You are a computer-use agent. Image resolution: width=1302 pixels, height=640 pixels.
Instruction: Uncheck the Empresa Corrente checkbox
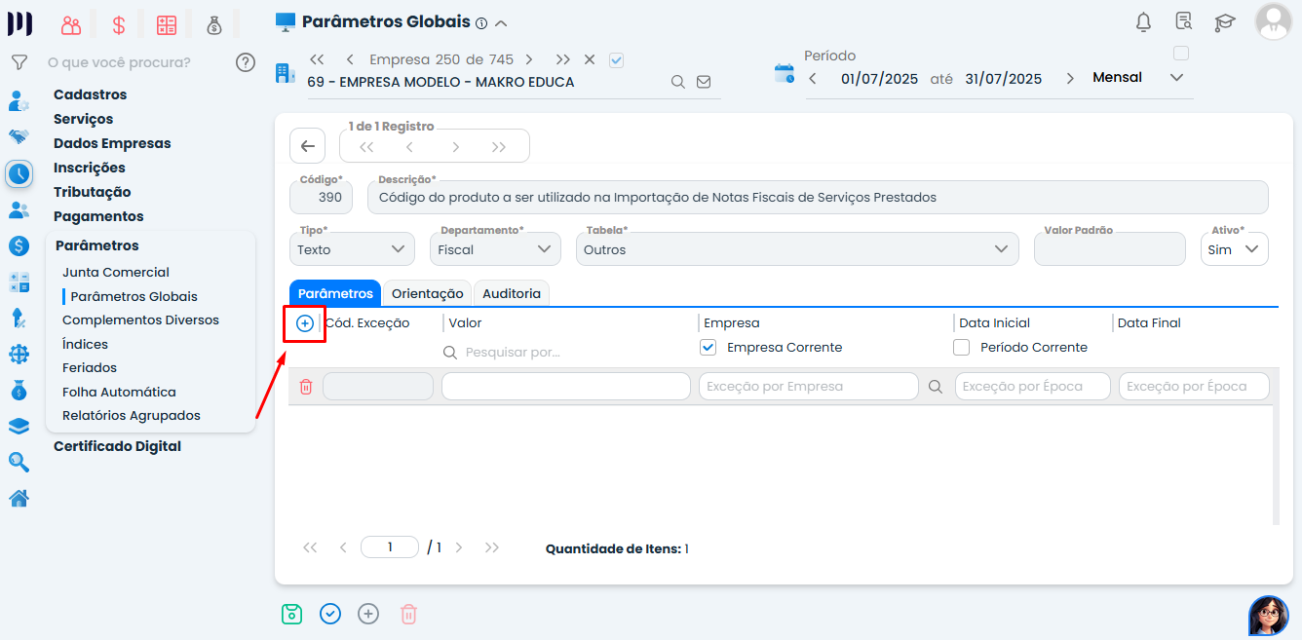tap(708, 347)
